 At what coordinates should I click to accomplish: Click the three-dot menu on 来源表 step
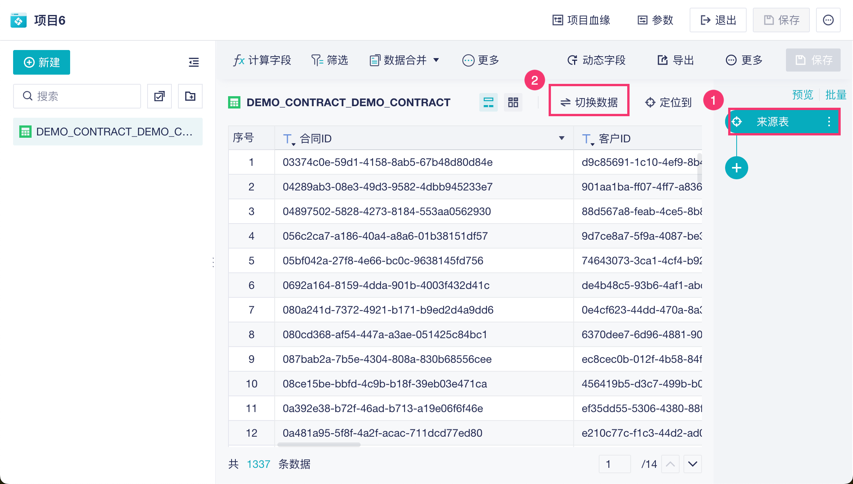point(829,122)
